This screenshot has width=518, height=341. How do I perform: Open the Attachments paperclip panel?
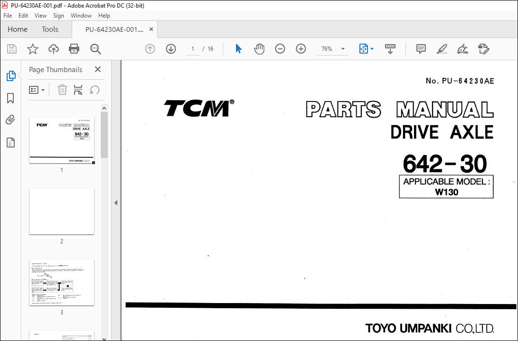[x=10, y=120]
